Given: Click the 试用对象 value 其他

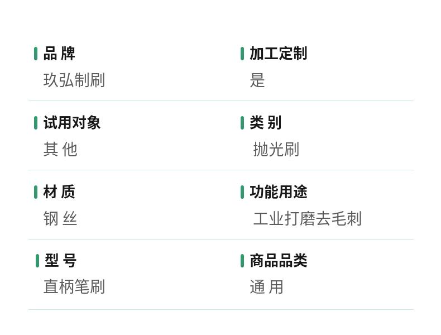Looking at the screenshot, I should coord(60,149).
